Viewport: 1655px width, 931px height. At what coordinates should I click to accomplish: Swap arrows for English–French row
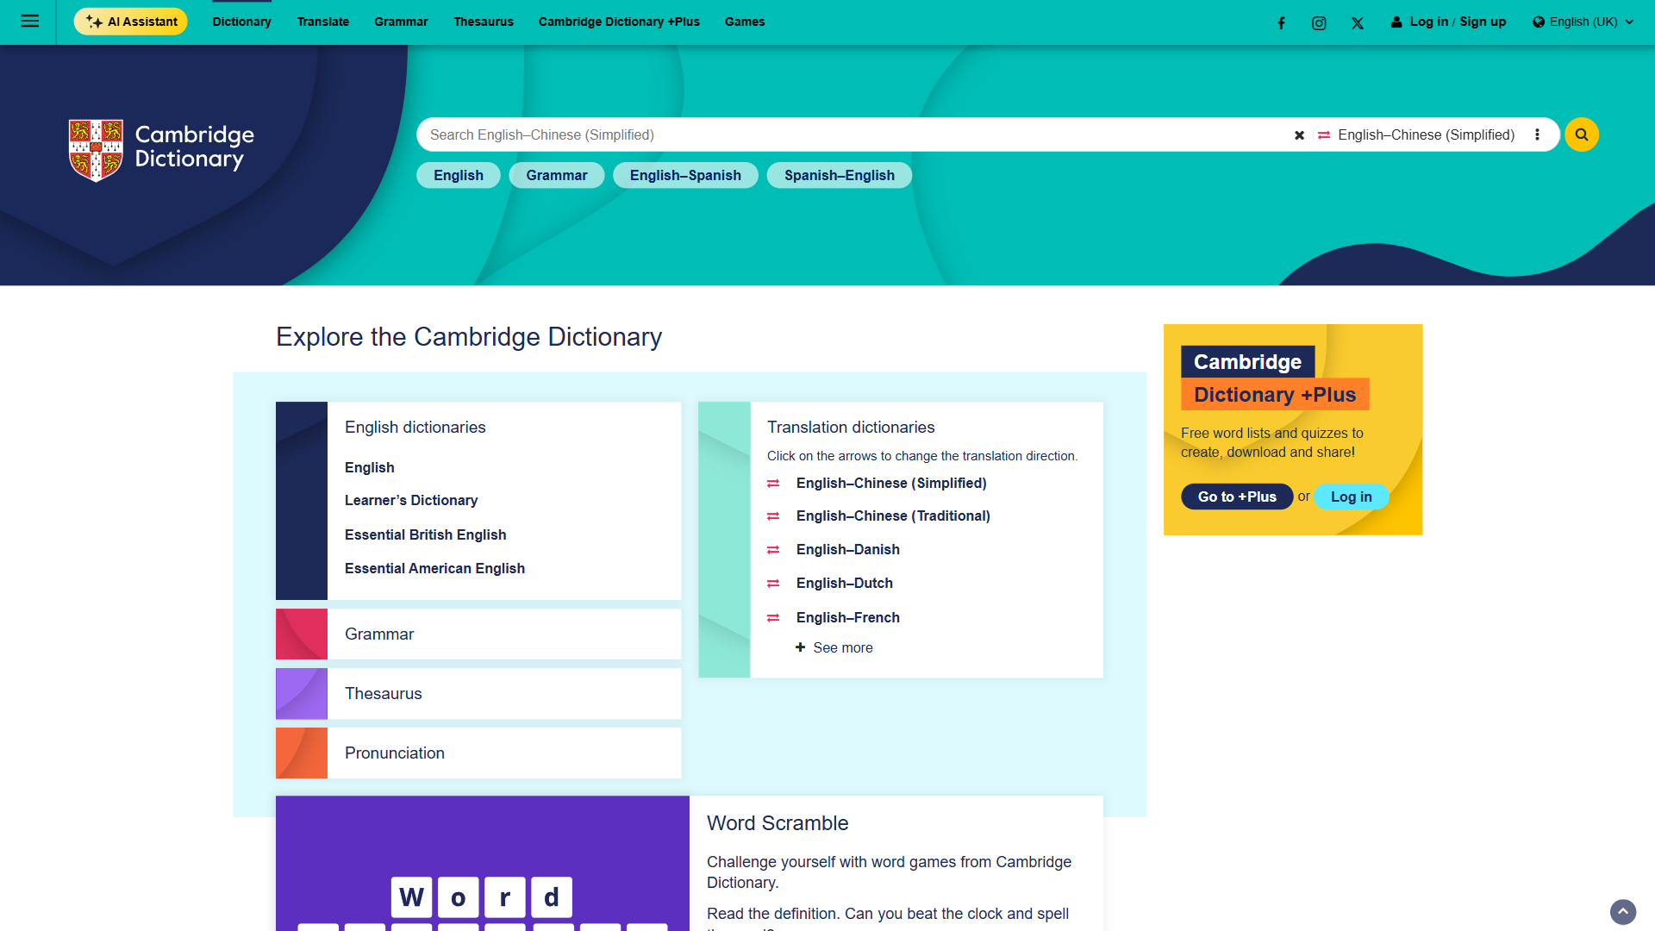click(x=773, y=618)
